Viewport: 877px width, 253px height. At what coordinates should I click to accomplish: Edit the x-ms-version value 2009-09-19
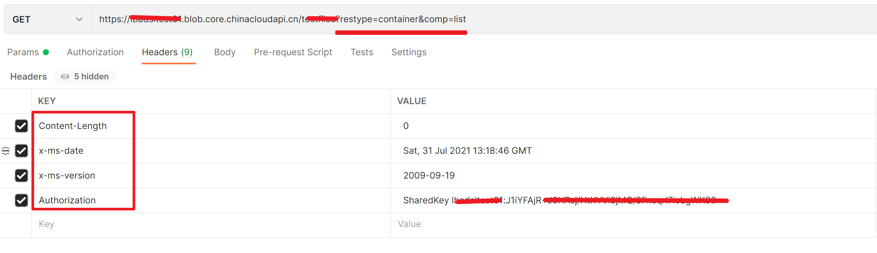[429, 176]
